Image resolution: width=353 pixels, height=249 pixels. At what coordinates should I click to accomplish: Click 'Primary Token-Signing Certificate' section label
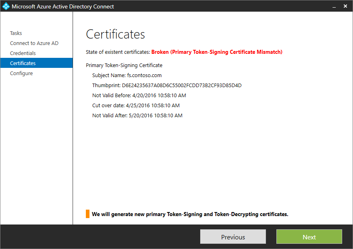pos(124,65)
